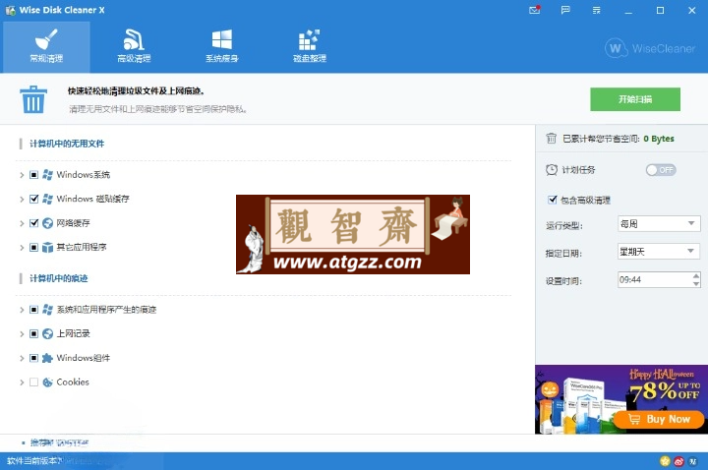Image resolution: width=708 pixels, height=470 pixels.
Task: Click the rightmost status bar social icon
Action: (x=693, y=461)
